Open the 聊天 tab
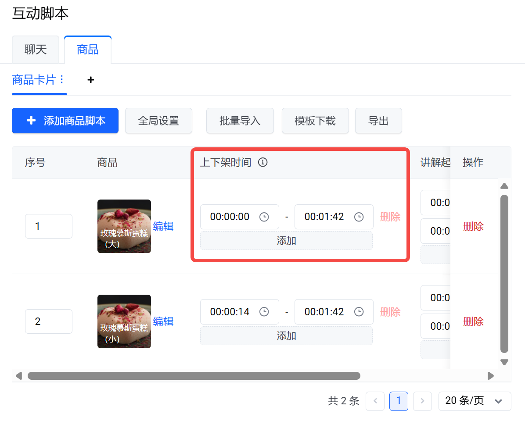Image resolution: width=525 pixels, height=421 pixels. (x=36, y=50)
